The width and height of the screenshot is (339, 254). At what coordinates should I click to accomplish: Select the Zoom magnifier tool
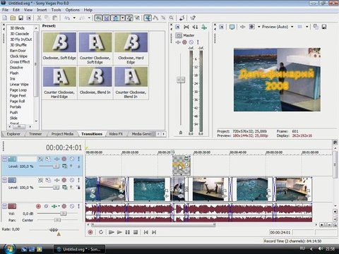pos(172,18)
